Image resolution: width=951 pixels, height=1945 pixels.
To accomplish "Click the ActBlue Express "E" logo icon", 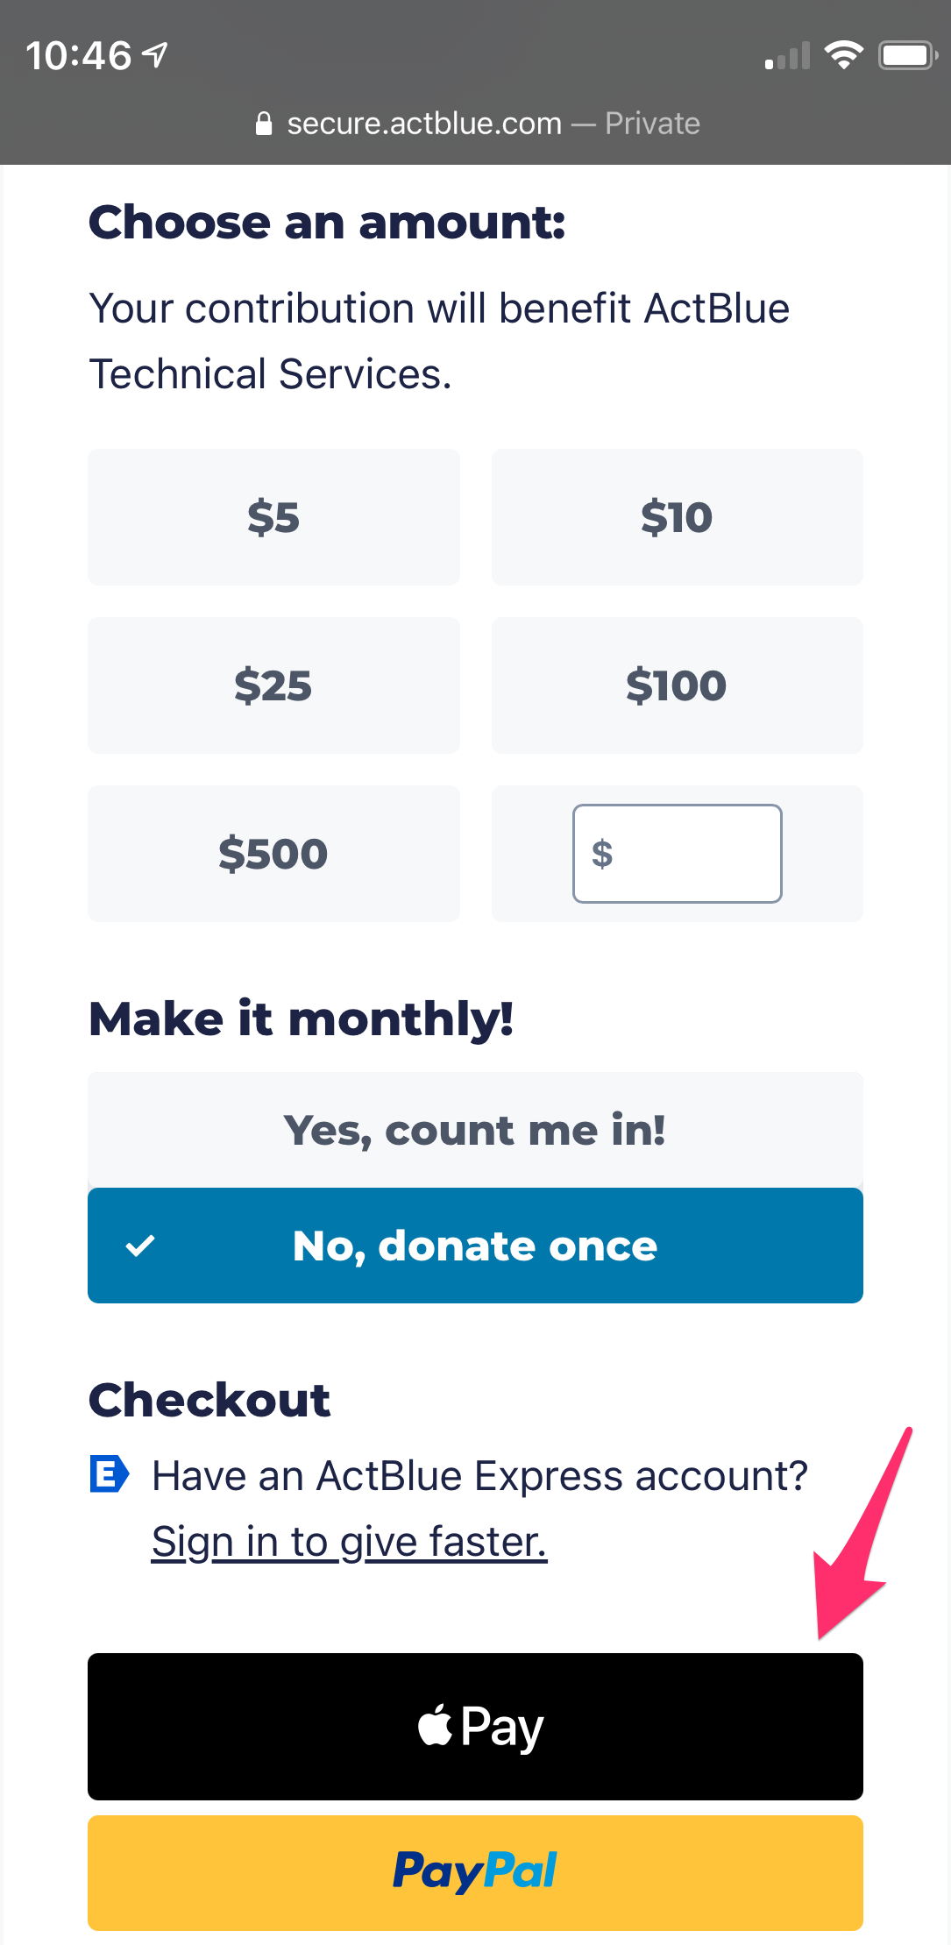I will point(110,1474).
